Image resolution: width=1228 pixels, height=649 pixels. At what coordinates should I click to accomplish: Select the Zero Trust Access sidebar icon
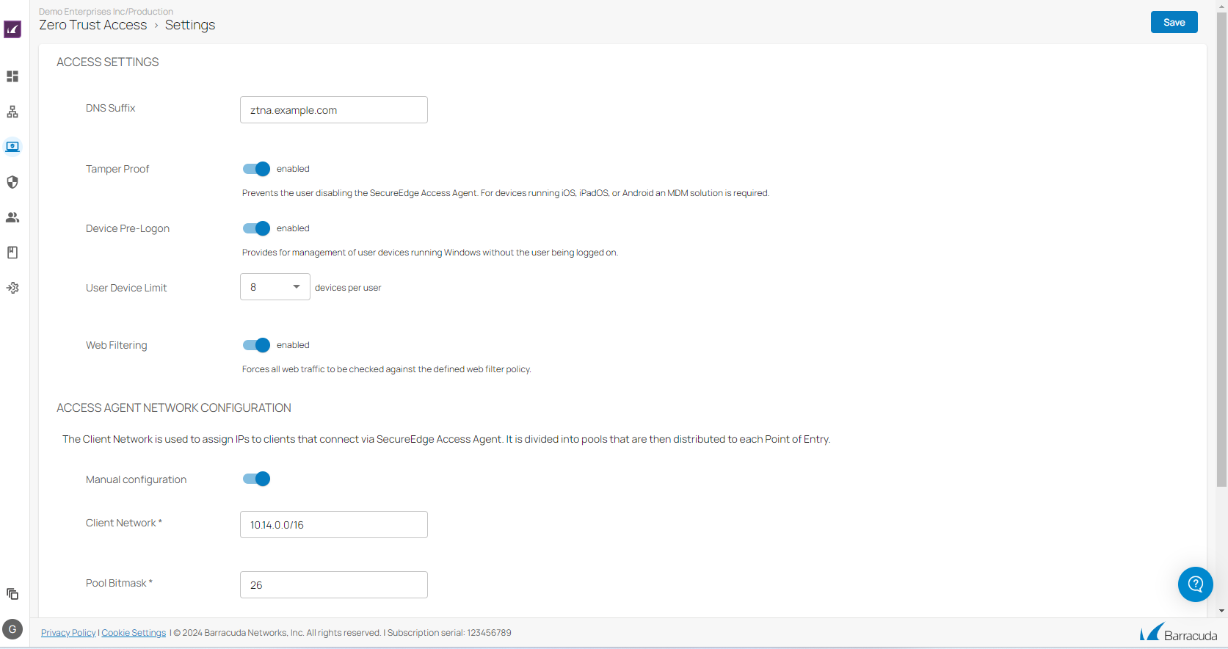(x=12, y=147)
